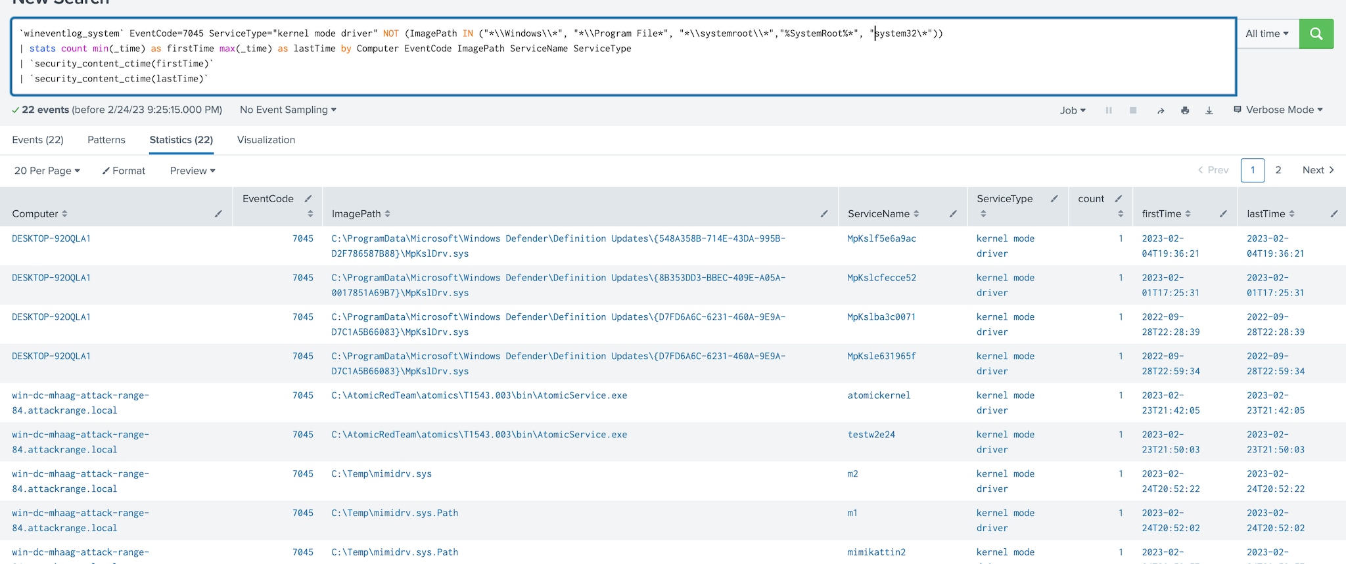Screen dimensions: 1346x564
Task: Sort by the count column arrows
Action: [1121, 213]
